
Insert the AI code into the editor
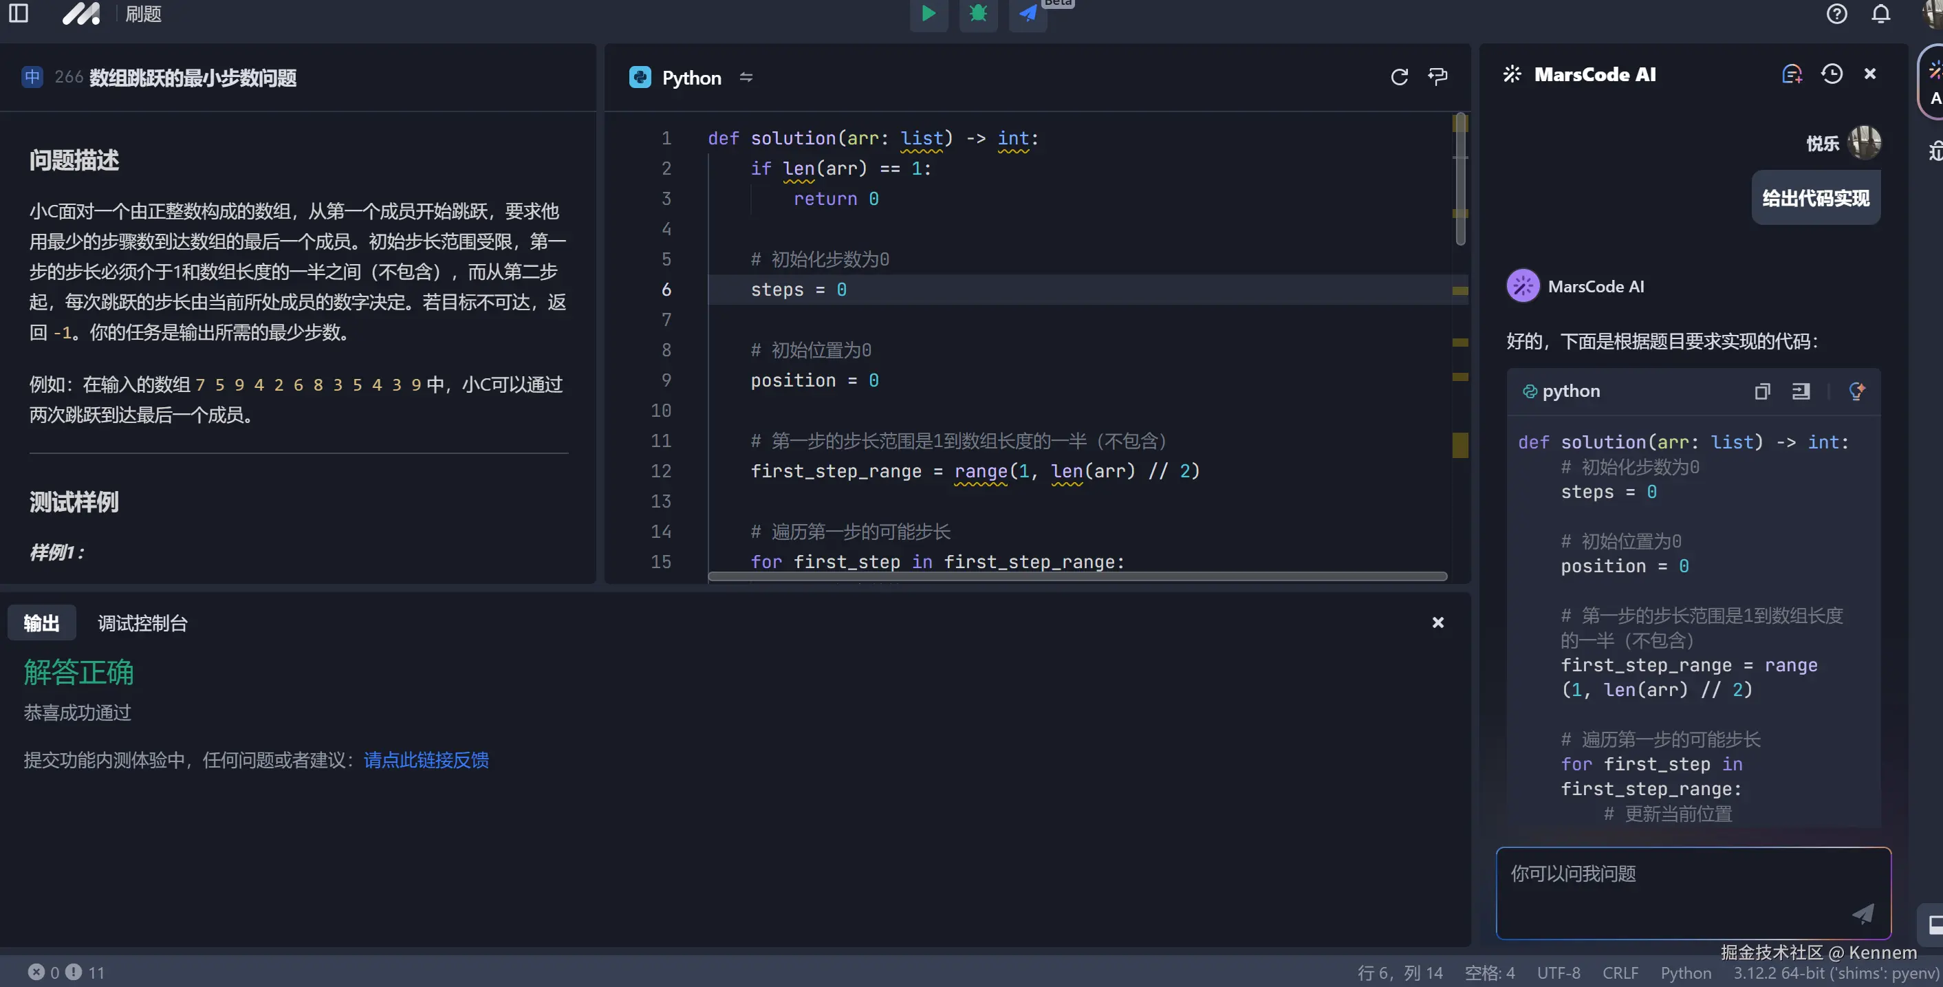pos(1801,391)
